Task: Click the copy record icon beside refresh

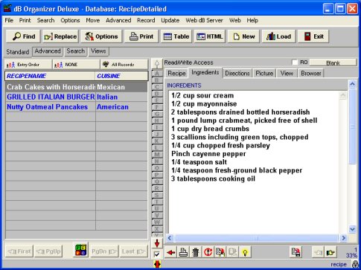Action: click(x=220, y=252)
